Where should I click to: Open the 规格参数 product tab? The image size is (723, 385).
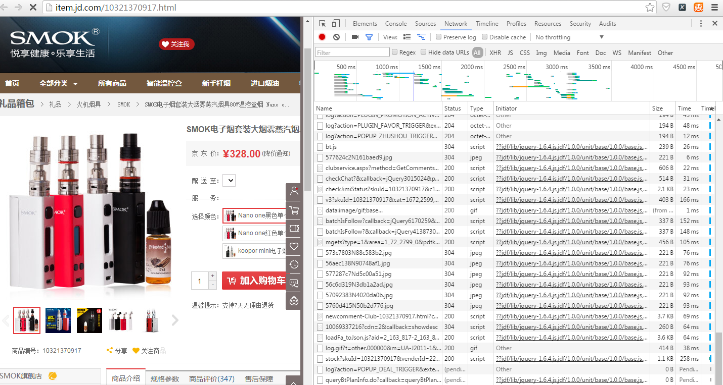(164, 378)
